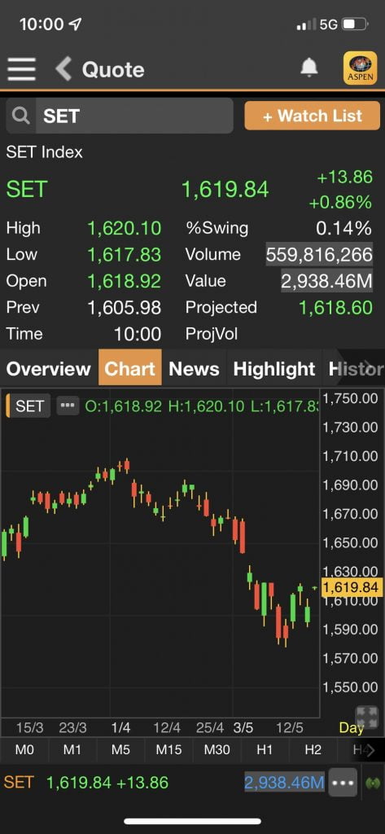The width and height of the screenshot is (385, 834).
Task: Tap the ASPEN logo icon
Action: (361, 68)
